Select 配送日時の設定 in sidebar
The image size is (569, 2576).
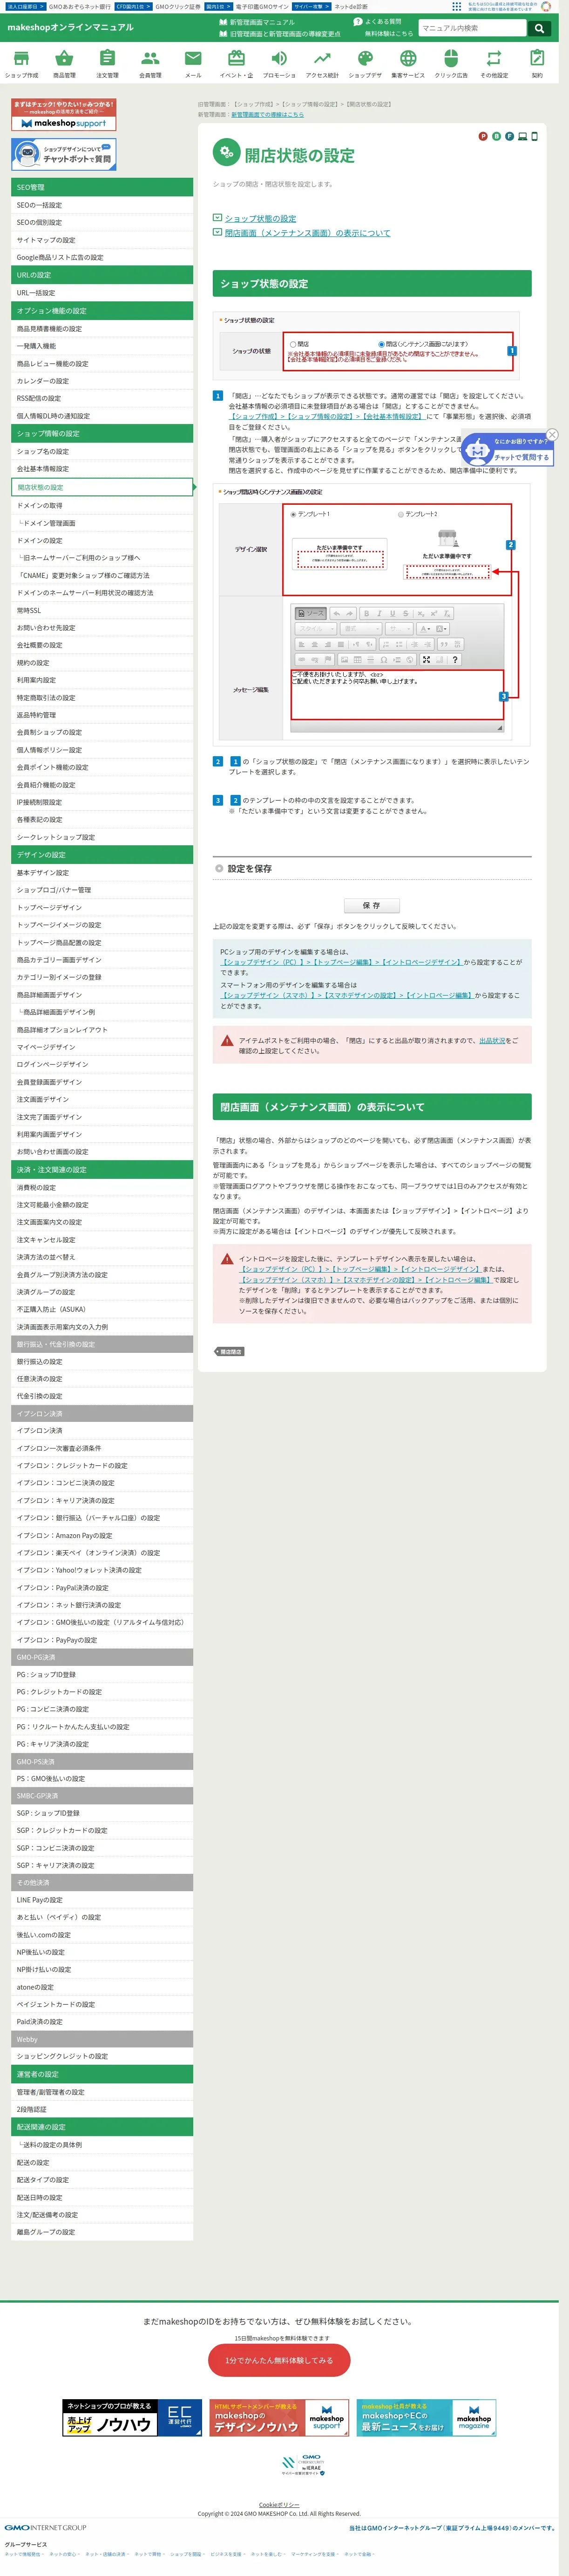pos(102,2197)
